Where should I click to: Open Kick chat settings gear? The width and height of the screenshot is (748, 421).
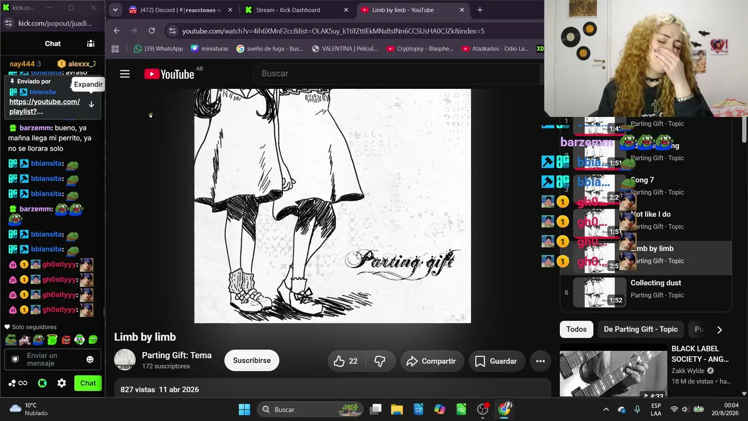click(x=61, y=383)
